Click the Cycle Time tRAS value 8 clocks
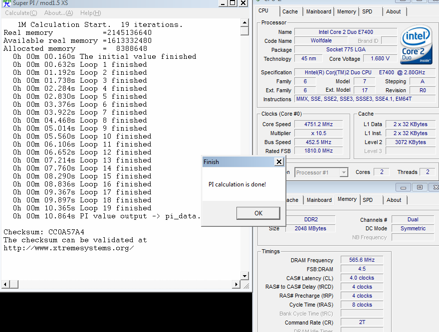439x332 pixels. (362, 305)
